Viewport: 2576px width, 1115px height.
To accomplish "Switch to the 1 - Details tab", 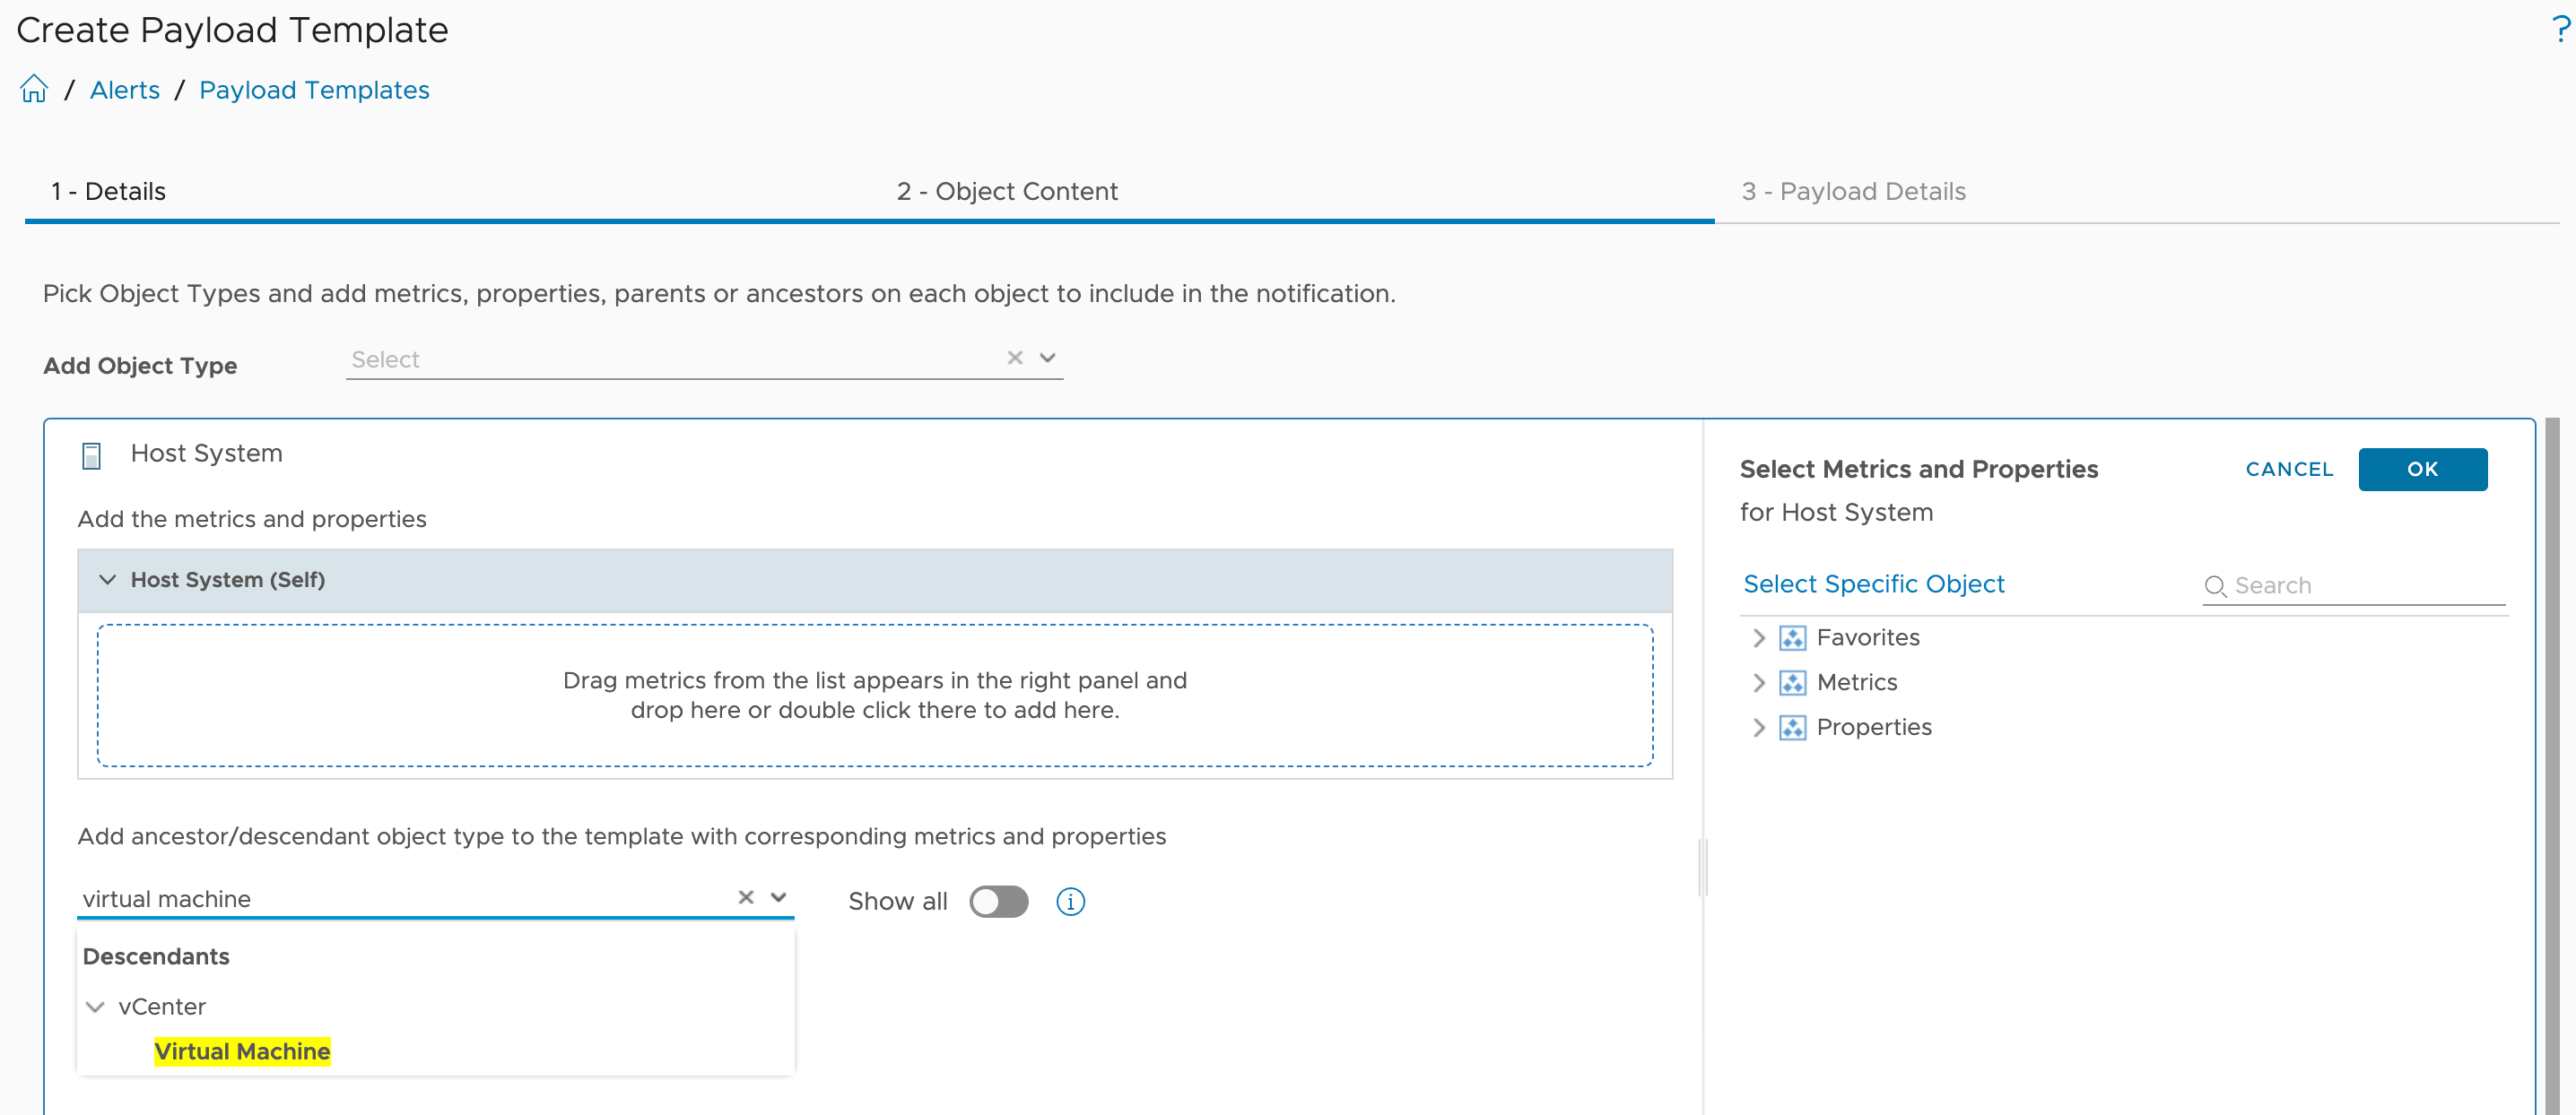I will point(109,191).
